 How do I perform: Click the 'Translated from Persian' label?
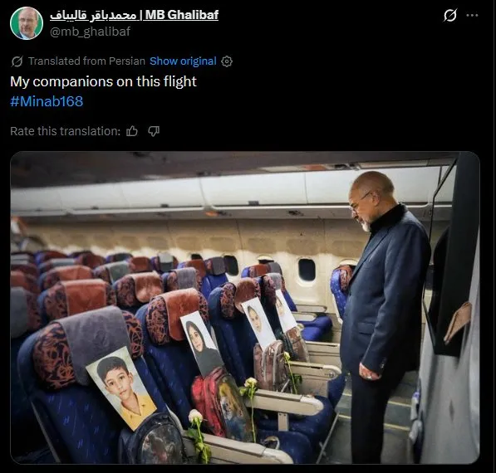tap(86, 61)
